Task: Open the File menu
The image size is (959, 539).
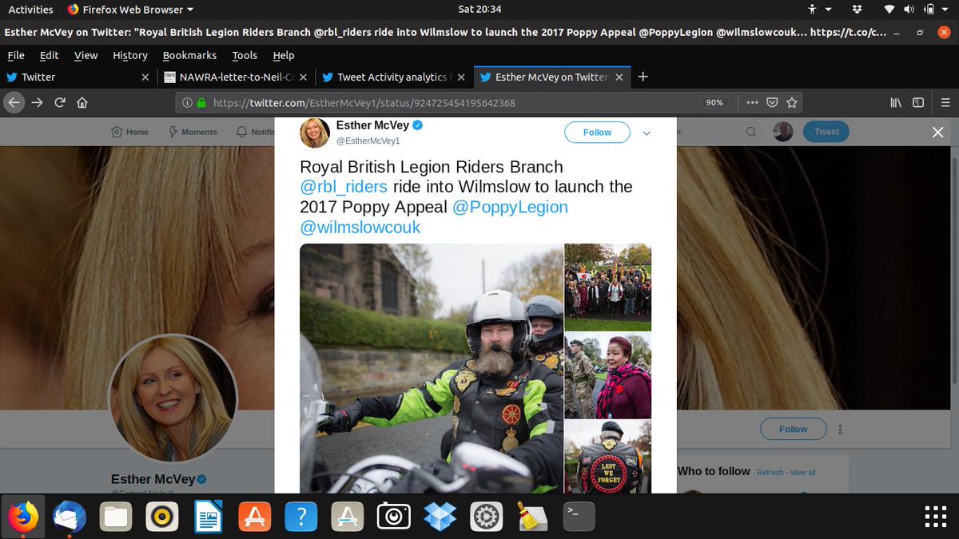Action: coord(16,55)
